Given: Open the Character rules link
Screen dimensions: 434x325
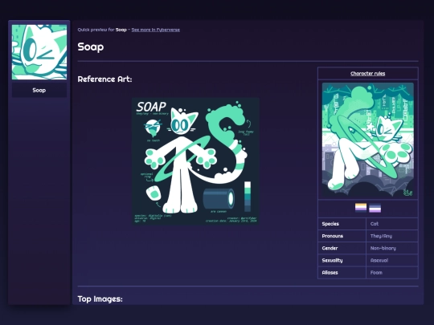Looking at the screenshot, I should 367,74.
